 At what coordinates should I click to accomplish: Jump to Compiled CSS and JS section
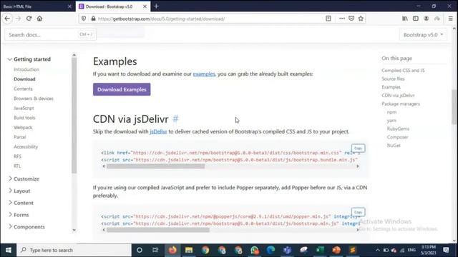click(x=403, y=71)
